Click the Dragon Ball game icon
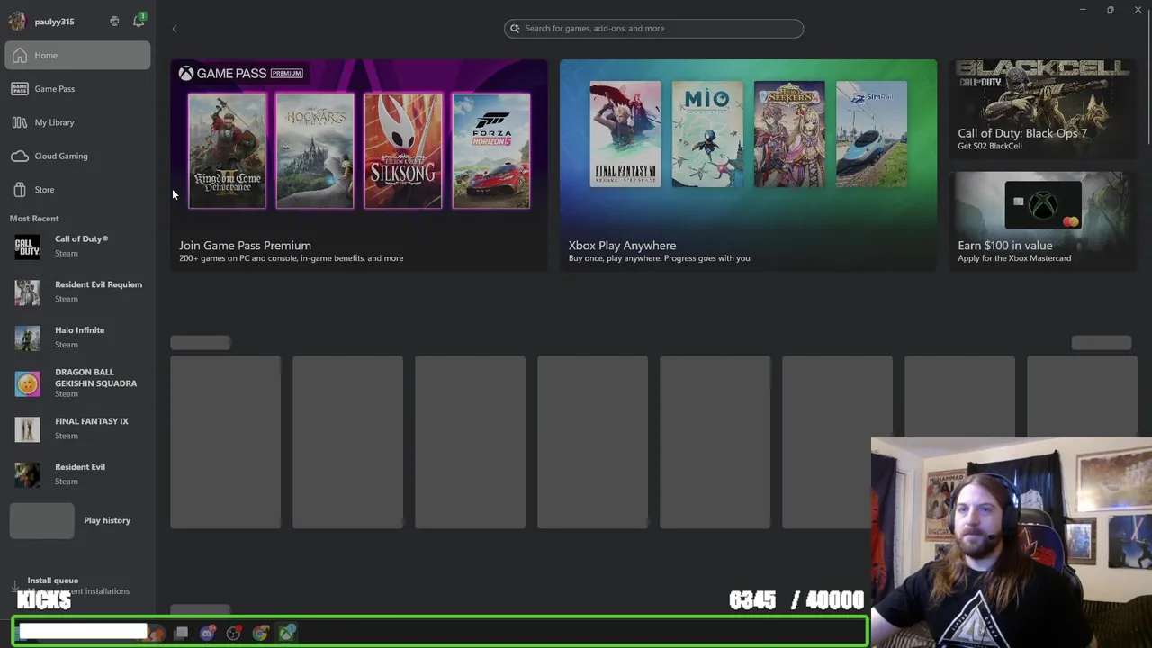Screen dimensions: 1152x648 point(27,384)
